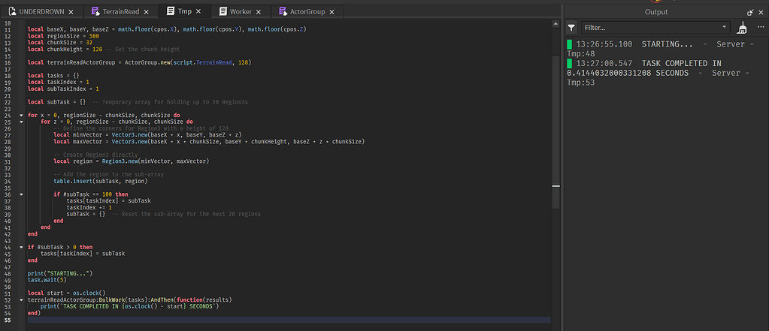Screen dimensions: 769x331
Task: Close the Tmp script tab
Action: point(198,12)
